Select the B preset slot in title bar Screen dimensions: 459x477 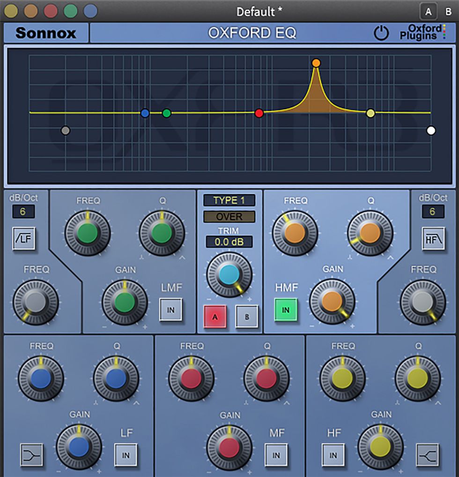(448, 12)
